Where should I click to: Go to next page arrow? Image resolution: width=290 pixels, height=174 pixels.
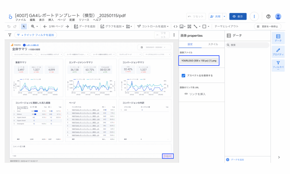(x=67, y=26)
